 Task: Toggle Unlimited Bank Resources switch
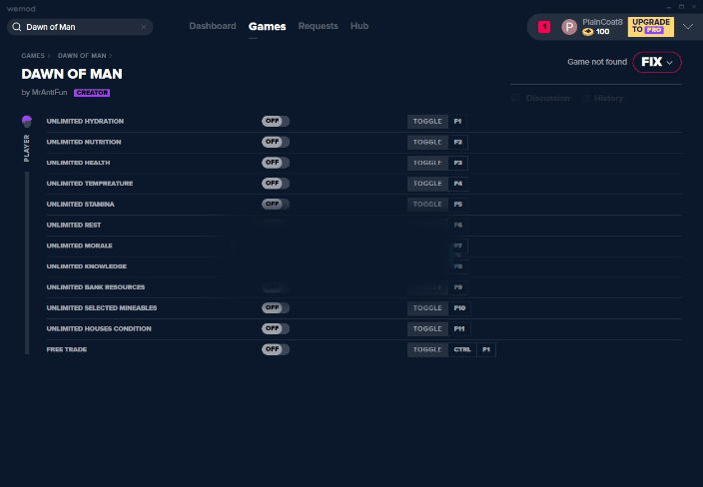pyautogui.click(x=276, y=287)
